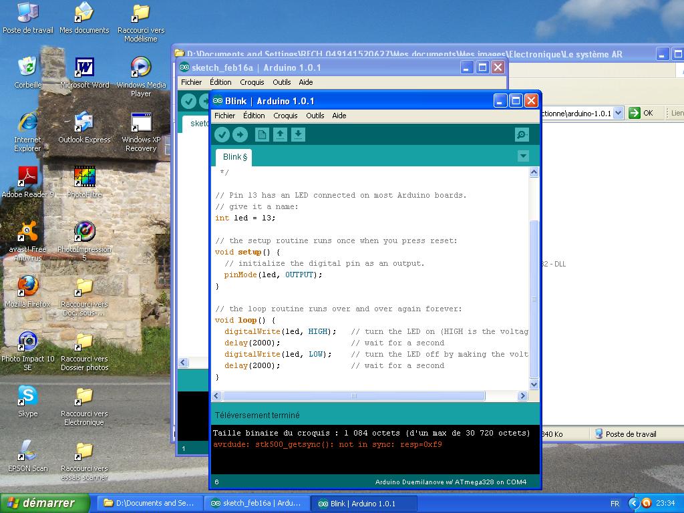This screenshot has width=684, height=513.
Task: Open the Serial Monitor magnifier icon
Action: point(522,135)
